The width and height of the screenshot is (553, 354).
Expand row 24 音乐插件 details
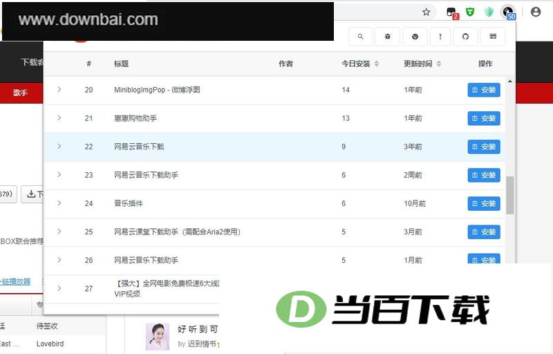pos(59,203)
